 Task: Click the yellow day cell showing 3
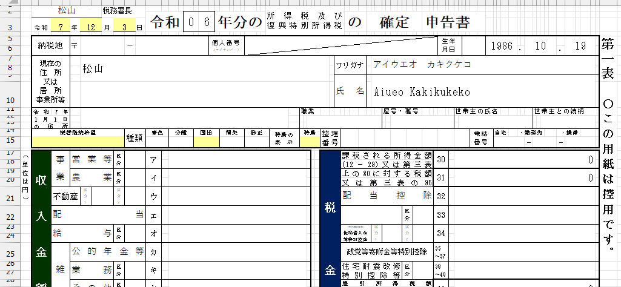pyautogui.click(x=124, y=28)
